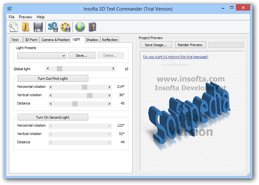Expand the Light Presets dropdown

click(42, 55)
